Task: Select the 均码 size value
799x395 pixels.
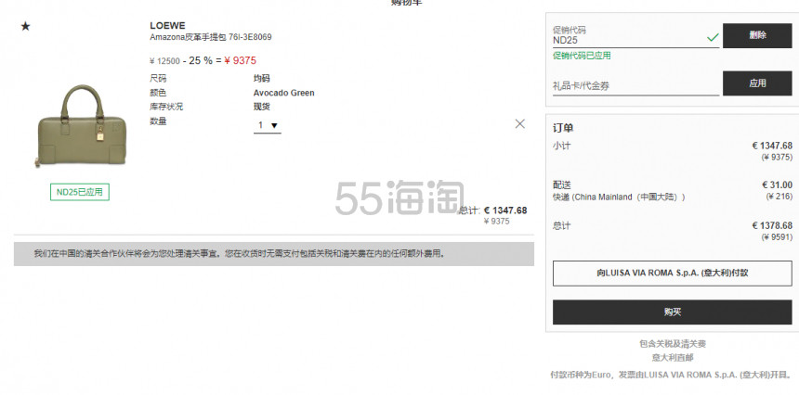Action: click(262, 78)
